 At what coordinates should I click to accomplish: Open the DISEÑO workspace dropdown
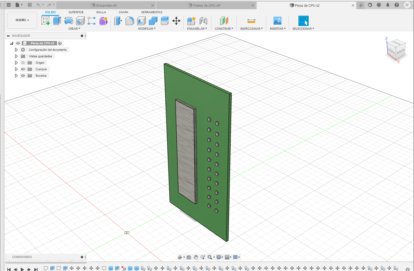point(22,20)
